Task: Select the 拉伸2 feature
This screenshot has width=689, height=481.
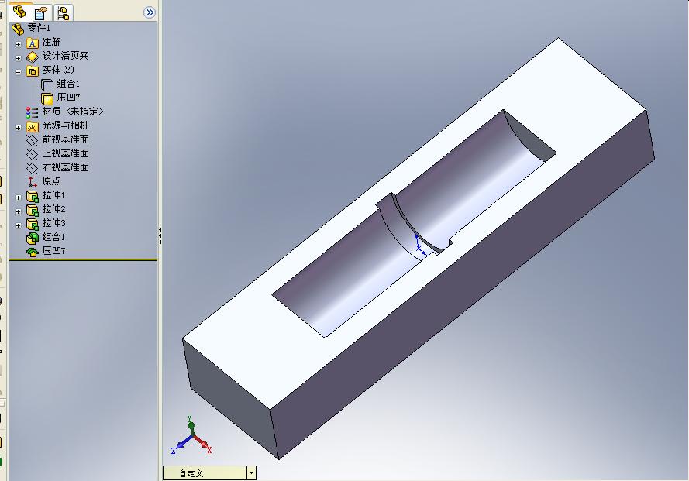Action: 53,209
